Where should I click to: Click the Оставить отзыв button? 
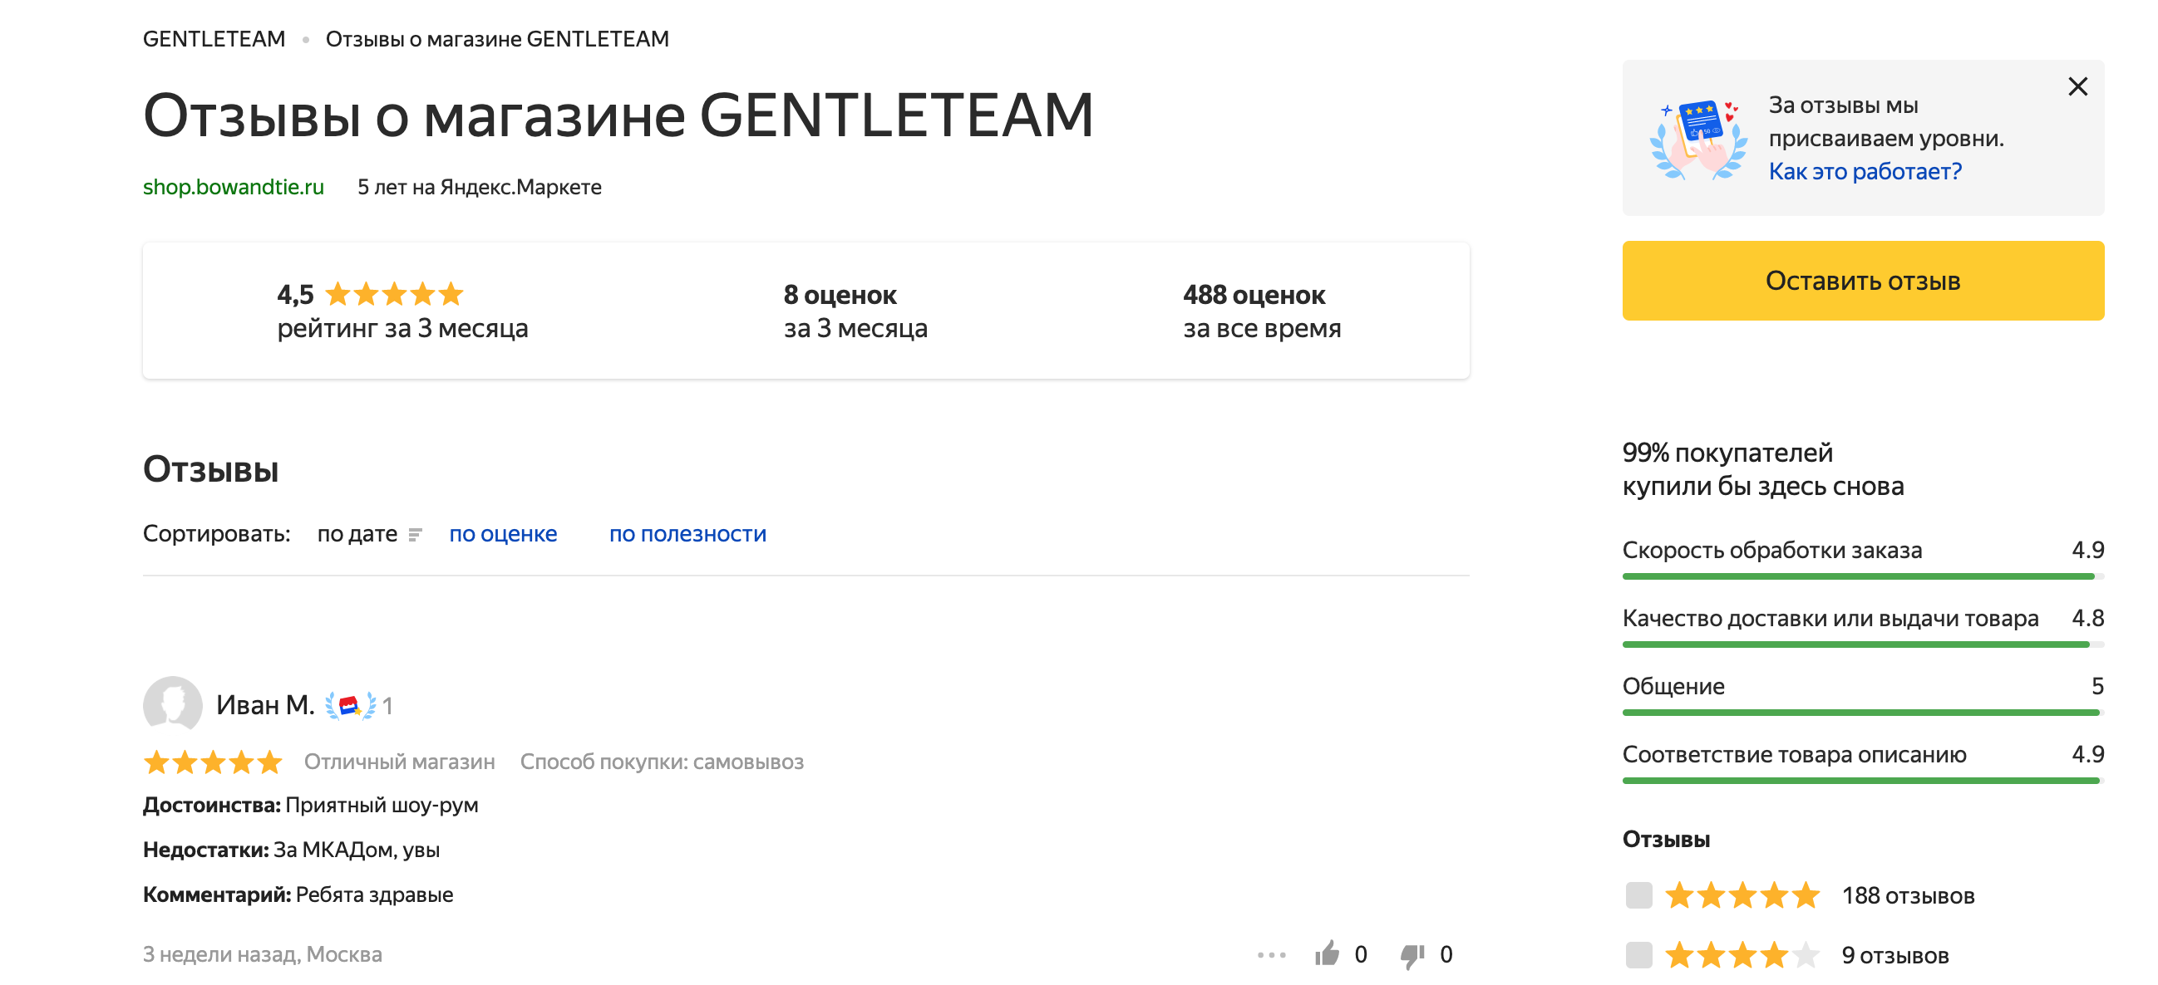tap(1862, 281)
